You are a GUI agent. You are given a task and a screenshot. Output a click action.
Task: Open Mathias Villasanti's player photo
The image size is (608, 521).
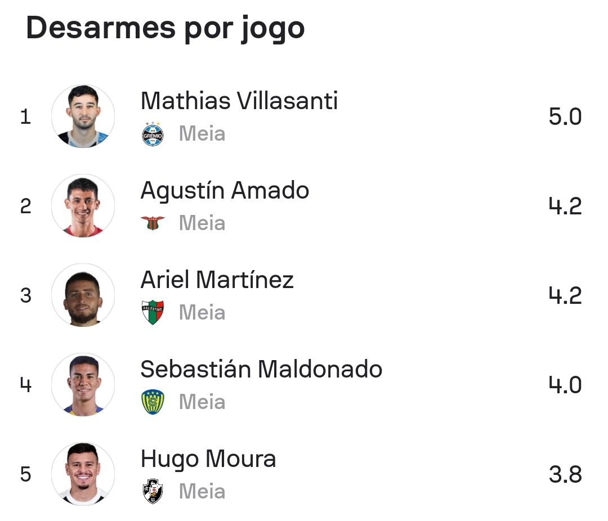pyautogui.click(x=83, y=116)
